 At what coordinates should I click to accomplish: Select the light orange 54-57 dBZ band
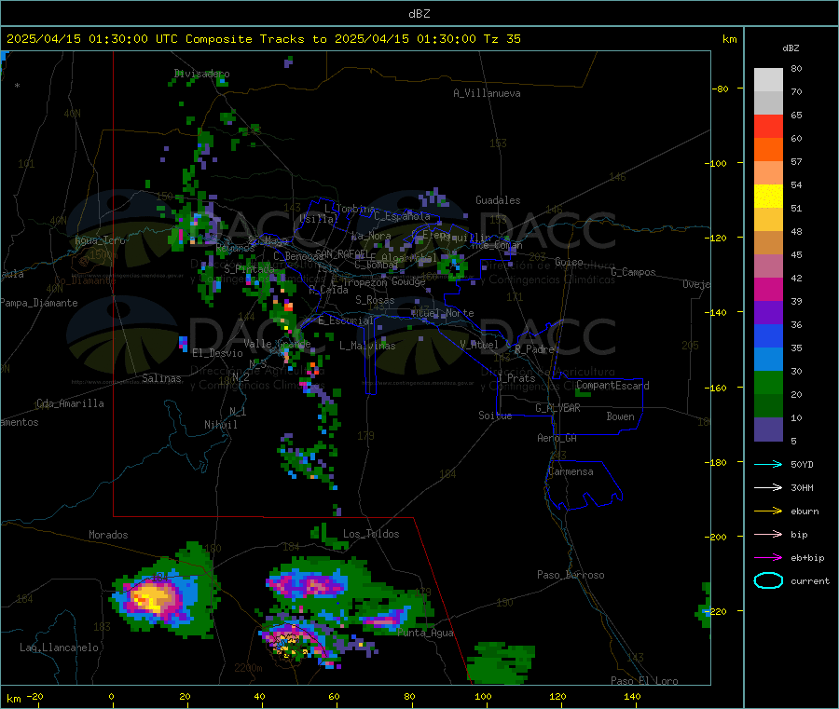tap(768, 173)
